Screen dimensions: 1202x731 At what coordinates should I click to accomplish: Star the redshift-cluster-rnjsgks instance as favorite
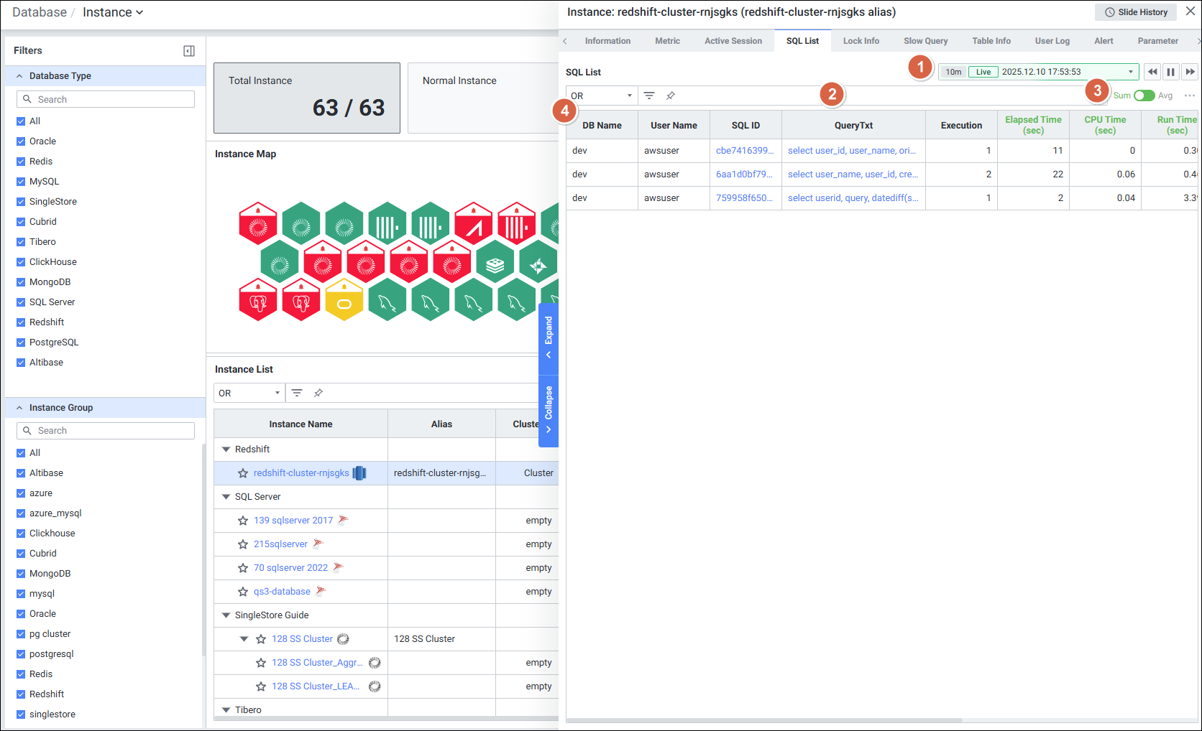click(x=243, y=473)
